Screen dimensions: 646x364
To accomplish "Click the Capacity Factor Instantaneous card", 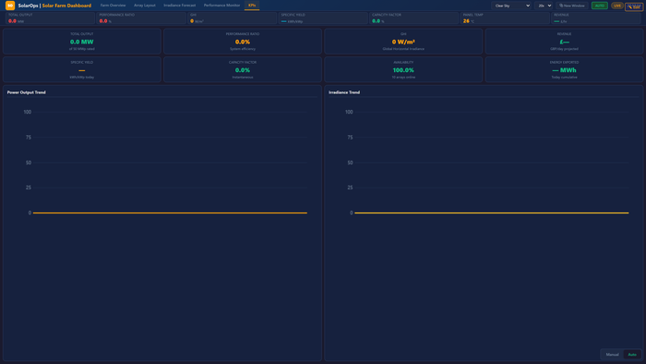I will (243, 69).
